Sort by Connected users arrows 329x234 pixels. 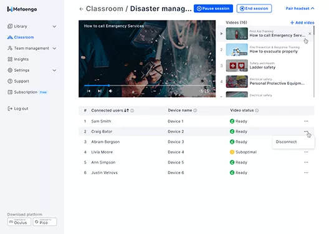(126, 110)
